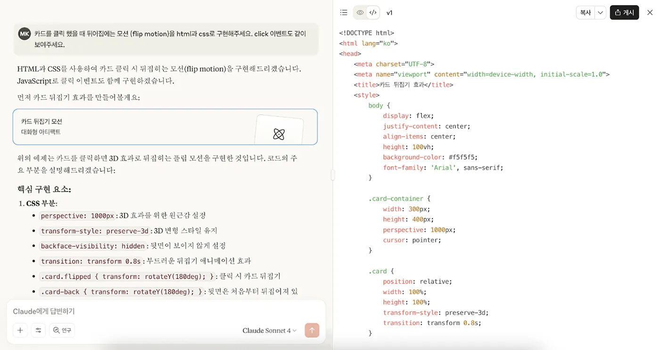660x350 pixels.
Task: Click the React atom icon in artifact card
Action: 279,134
